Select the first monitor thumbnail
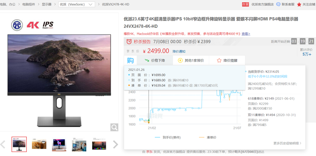316x156 pixels. [19, 144]
